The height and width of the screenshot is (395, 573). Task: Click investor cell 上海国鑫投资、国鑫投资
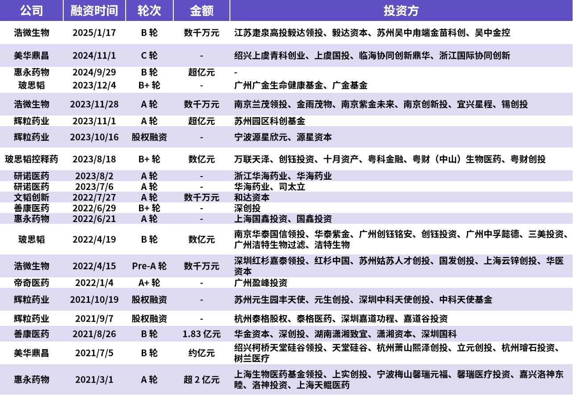pos(283,219)
